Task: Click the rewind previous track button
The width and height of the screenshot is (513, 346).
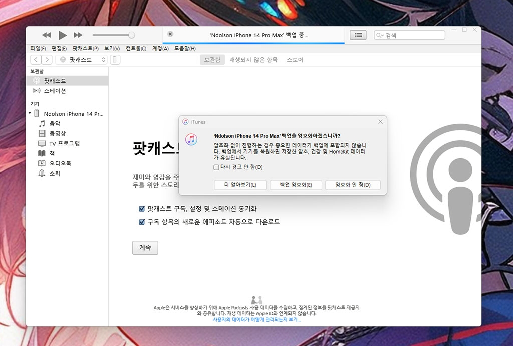Action: point(47,35)
